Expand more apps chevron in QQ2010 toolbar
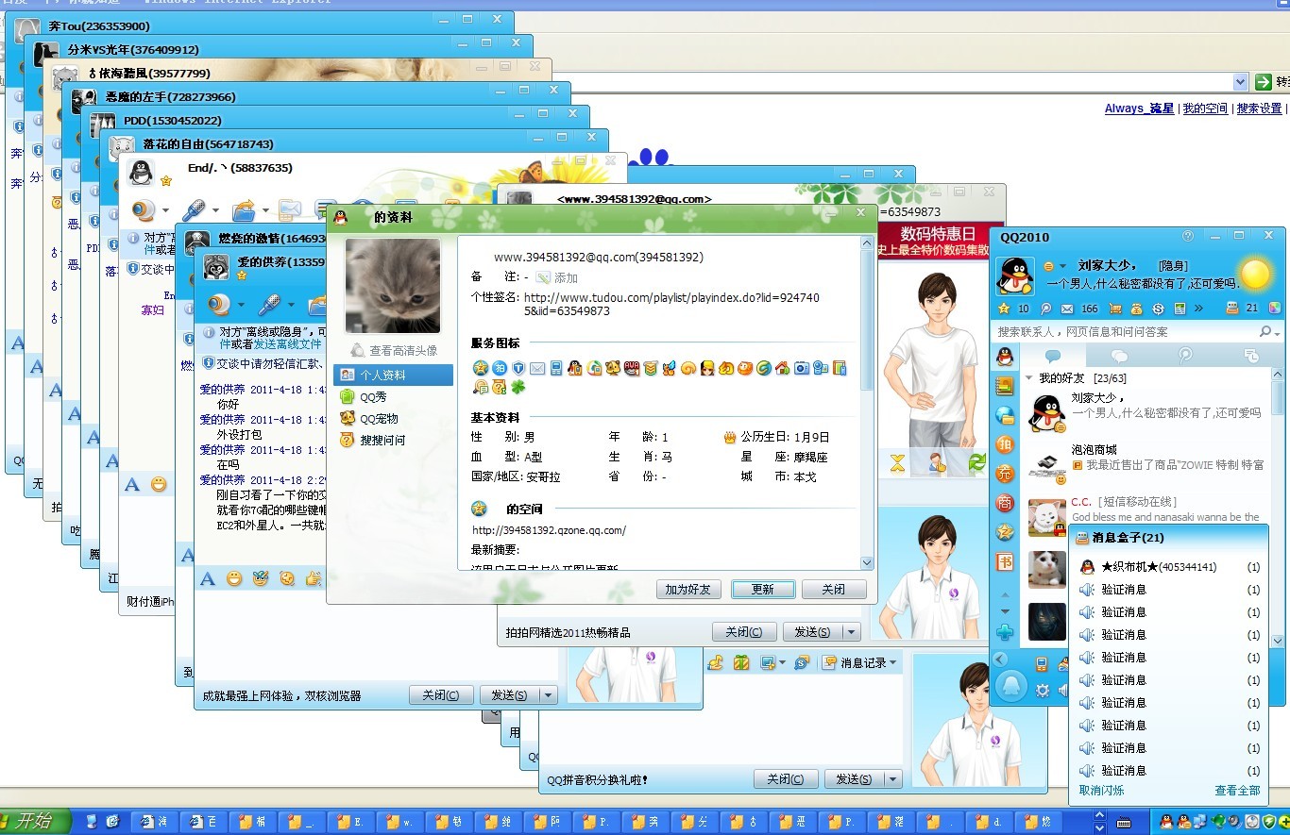The width and height of the screenshot is (1290, 835). [x=1198, y=309]
